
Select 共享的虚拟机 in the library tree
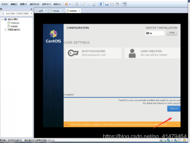[x=14, y=30]
